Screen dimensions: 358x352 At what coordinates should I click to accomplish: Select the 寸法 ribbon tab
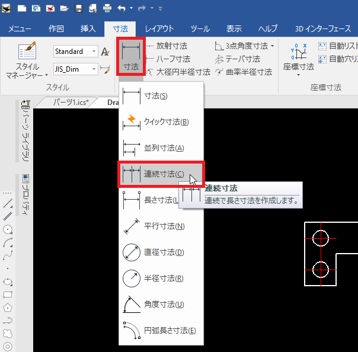[120, 29]
